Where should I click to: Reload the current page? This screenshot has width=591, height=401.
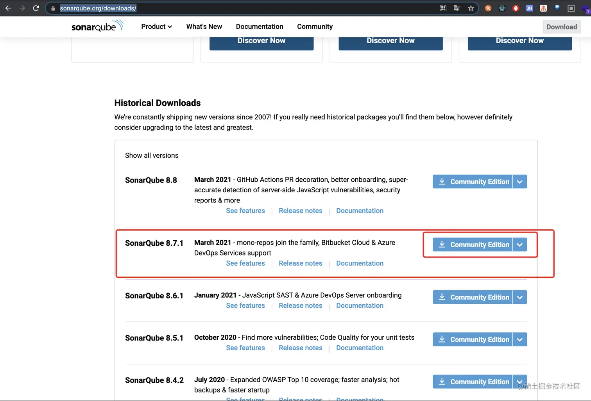(36, 8)
